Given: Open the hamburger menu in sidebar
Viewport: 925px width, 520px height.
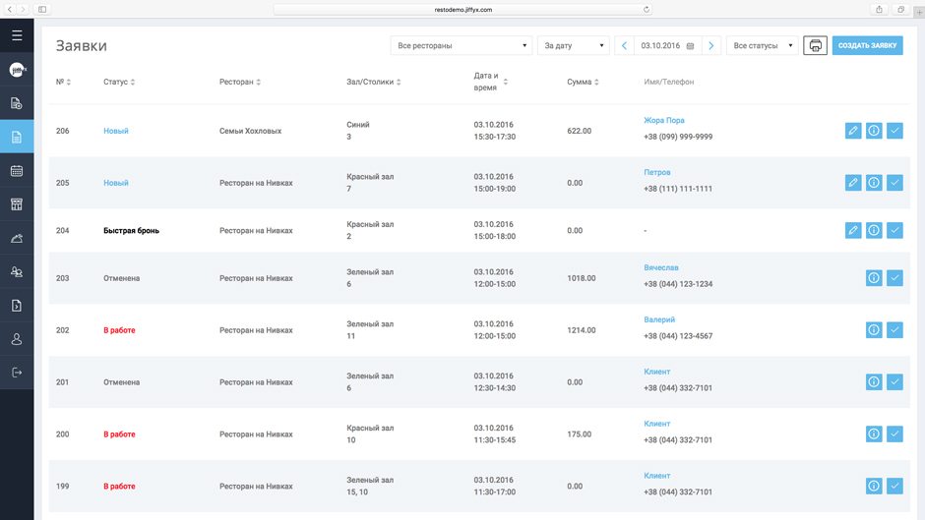Looking at the screenshot, I should [17, 35].
